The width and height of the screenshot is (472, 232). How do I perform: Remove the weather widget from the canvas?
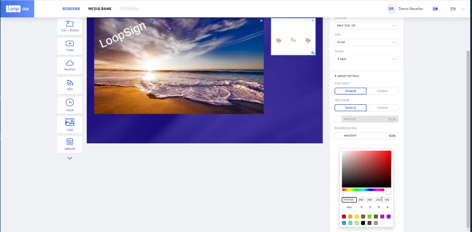pos(313,21)
